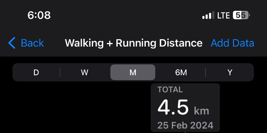Tap the 4.5 distance value
This screenshot has height=133, width=267.
click(x=173, y=107)
